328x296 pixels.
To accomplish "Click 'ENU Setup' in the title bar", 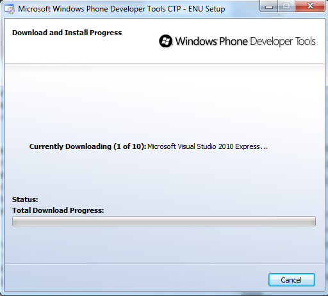I will point(206,9).
